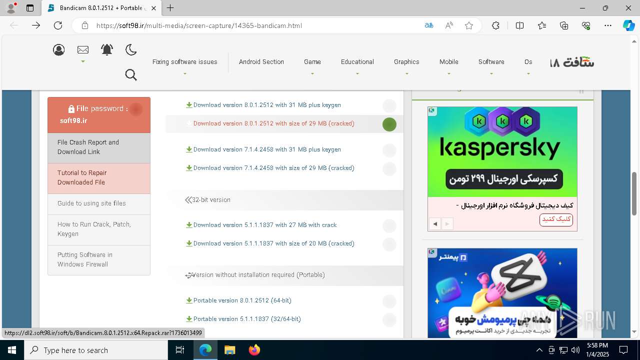Open the Kaspersky advertisement banner
The width and height of the screenshot is (640, 360).
(x=502, y=152)
